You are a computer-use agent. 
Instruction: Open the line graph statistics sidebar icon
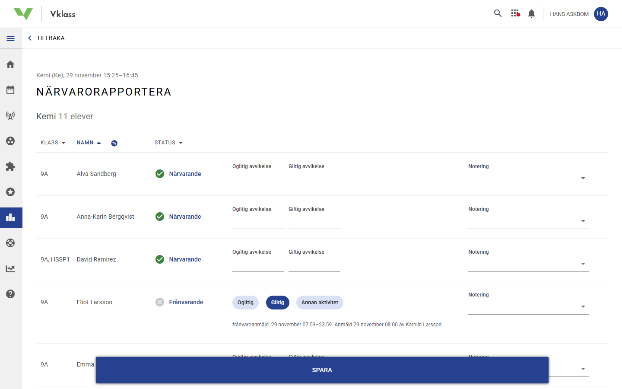[x=11, y=268]
